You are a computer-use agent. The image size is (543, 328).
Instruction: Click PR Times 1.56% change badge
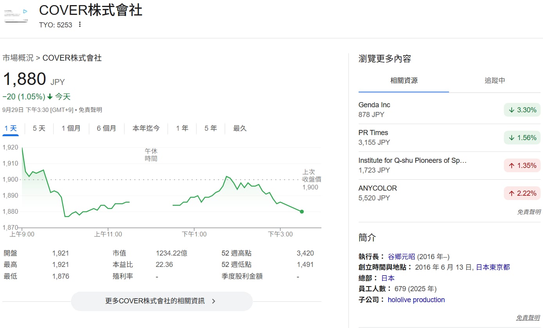(522, 138)
